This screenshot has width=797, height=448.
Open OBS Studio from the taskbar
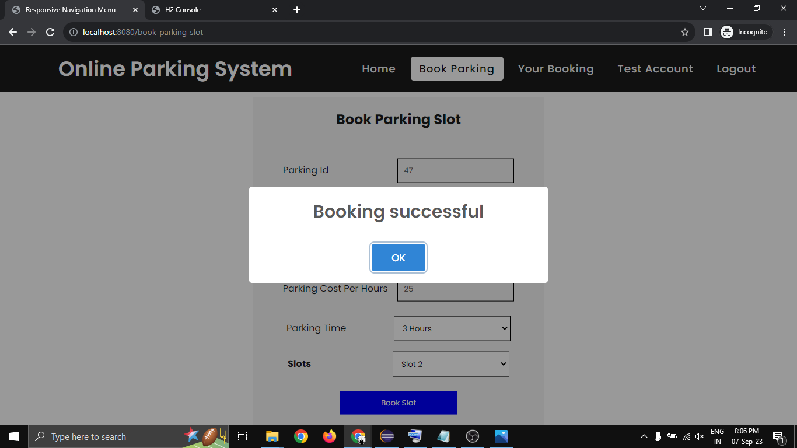coord(473,436)
